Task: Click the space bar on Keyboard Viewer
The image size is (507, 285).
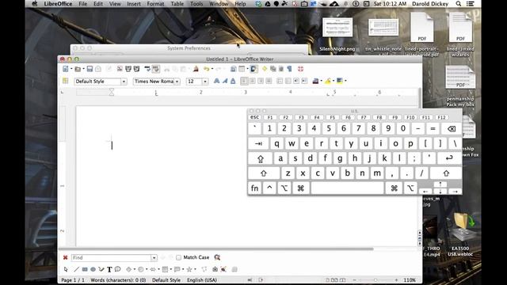Action: pos(347,188)
